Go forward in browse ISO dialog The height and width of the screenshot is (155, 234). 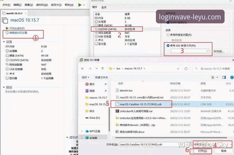coord(90,69)
